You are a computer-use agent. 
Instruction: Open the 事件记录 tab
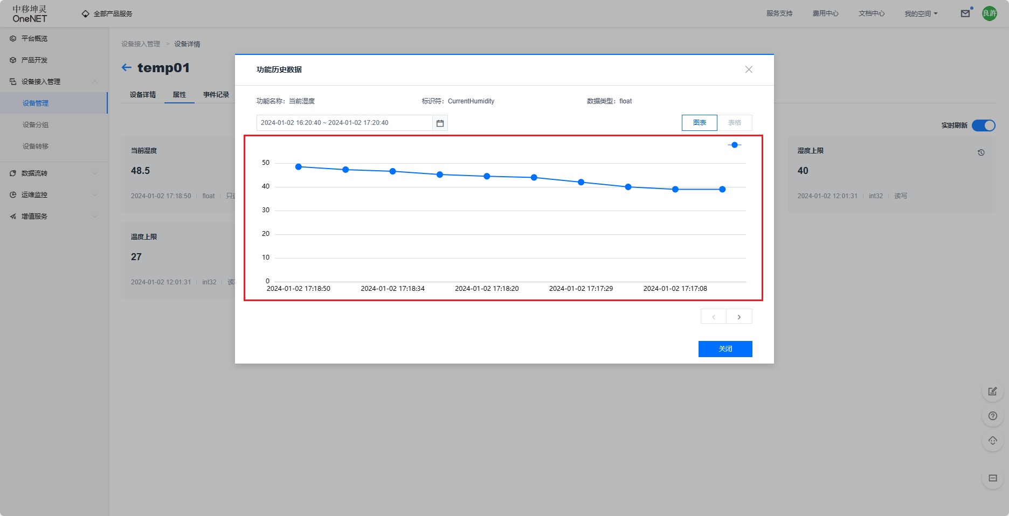[216, 95]
